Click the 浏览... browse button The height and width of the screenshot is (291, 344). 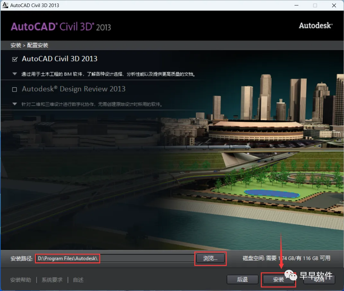point(210,258)
